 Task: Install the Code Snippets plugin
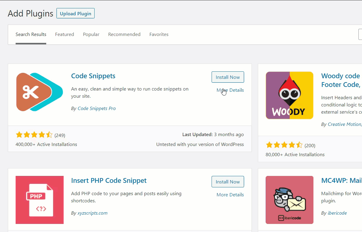click(x=228, y=77)
